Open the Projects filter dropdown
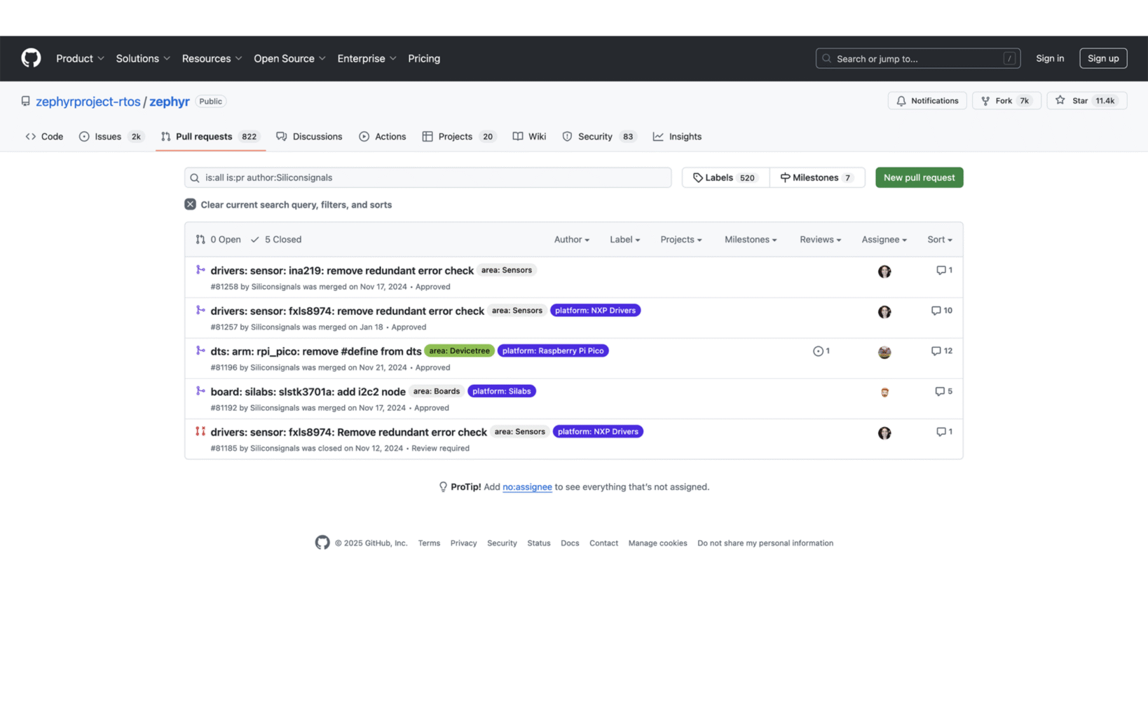The height and width of the screenshot is (718, 1148). tap(681, 240)
